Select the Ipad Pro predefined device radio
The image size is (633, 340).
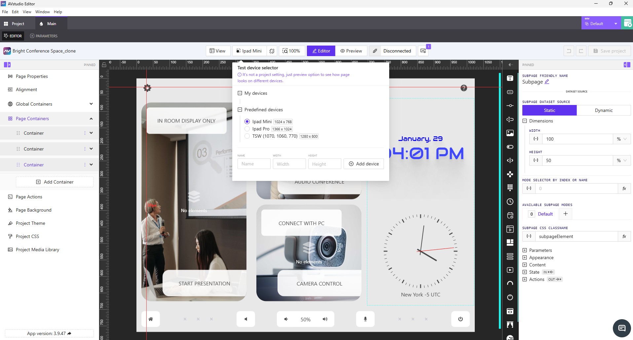coord(247,129)
